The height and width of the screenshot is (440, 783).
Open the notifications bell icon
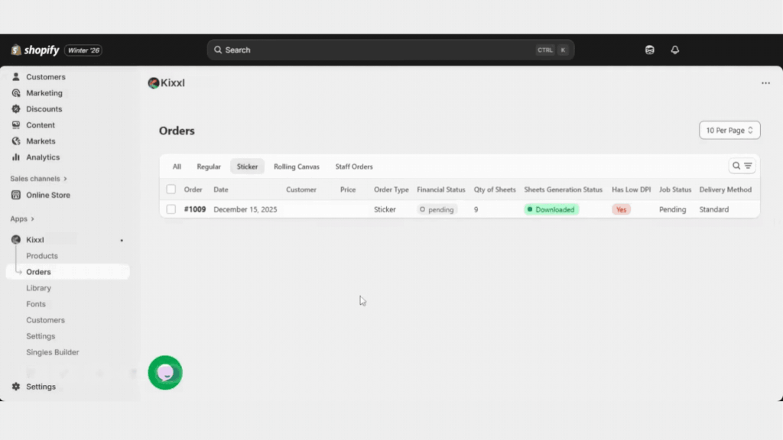click(674, 50)
